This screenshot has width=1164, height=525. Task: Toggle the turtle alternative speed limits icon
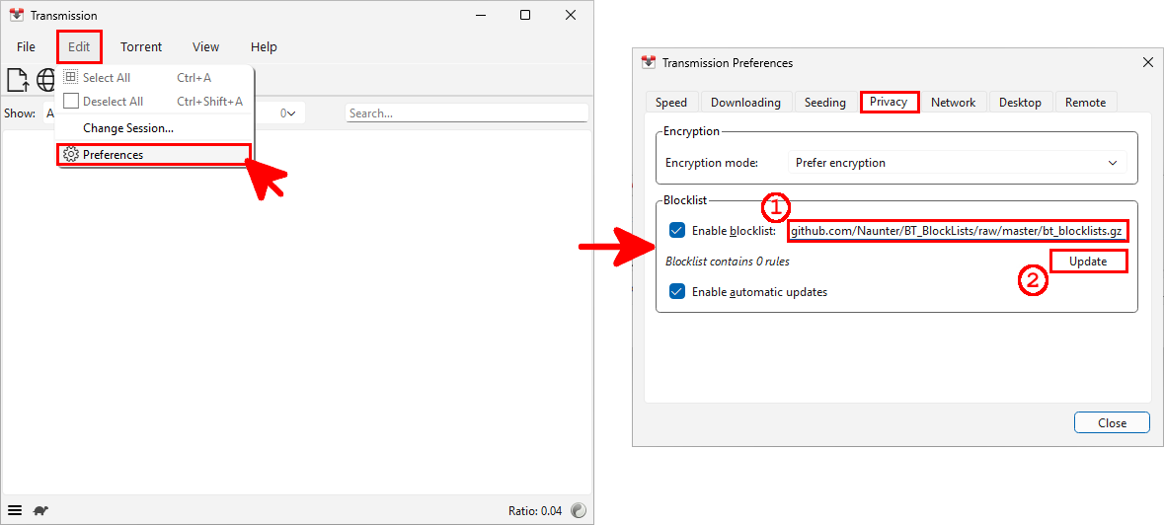tap(40, 510)
